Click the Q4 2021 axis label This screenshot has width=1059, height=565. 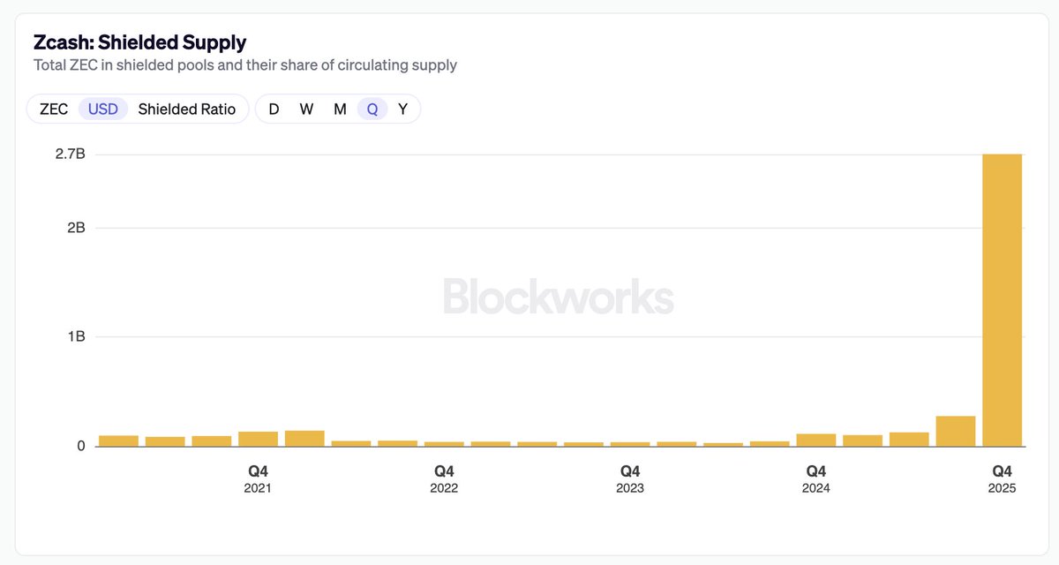tap(258, 479)
